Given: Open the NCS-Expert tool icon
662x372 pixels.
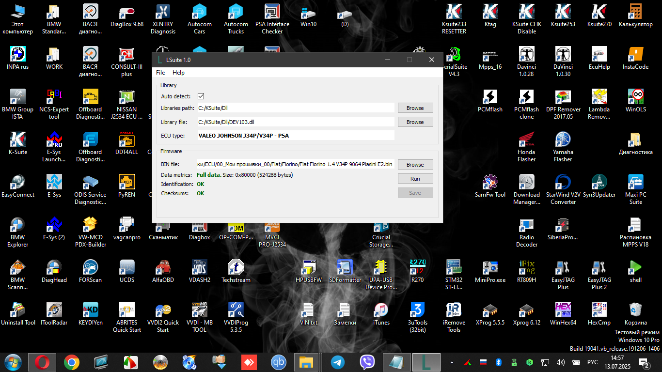Looking at the screenshot, I should click(x=54, y=105).
